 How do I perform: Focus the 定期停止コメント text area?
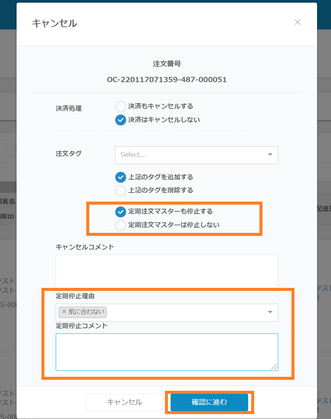[166, 352]
